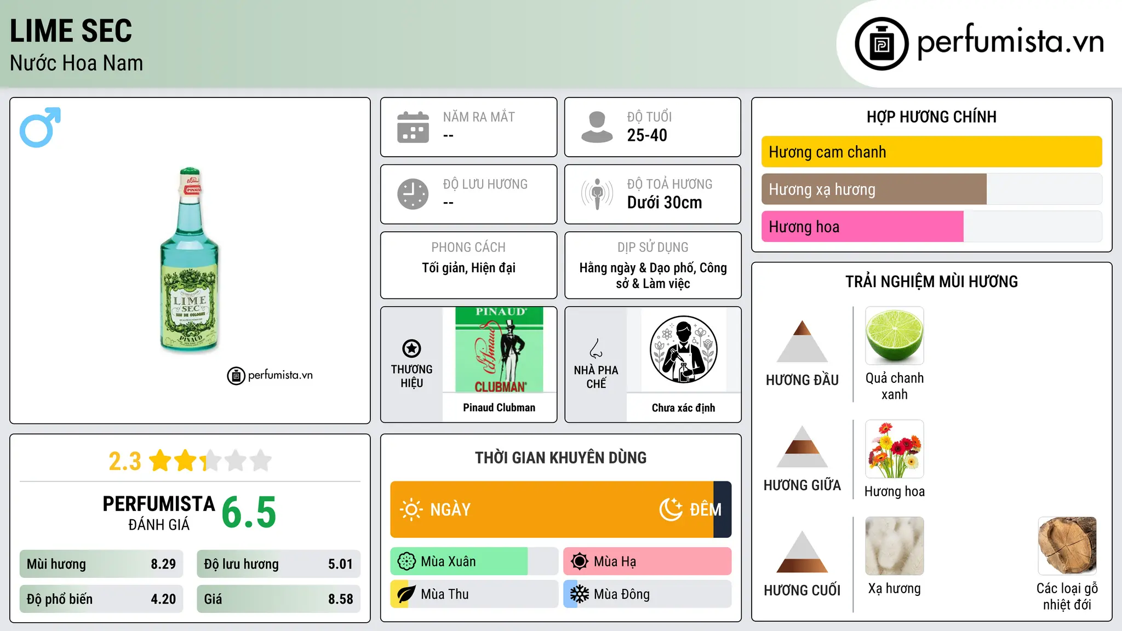This screenshot has height=631, width=1122.
Task: Click the Chưa xác định perfumer label
Action: pos(683,408)
